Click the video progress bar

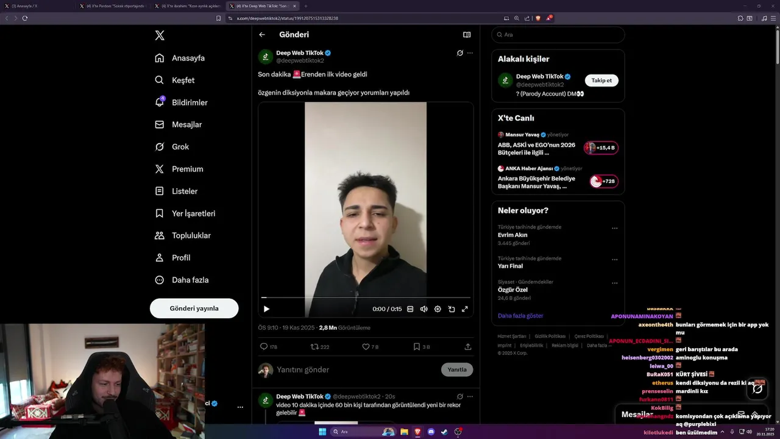click(366, 298)
